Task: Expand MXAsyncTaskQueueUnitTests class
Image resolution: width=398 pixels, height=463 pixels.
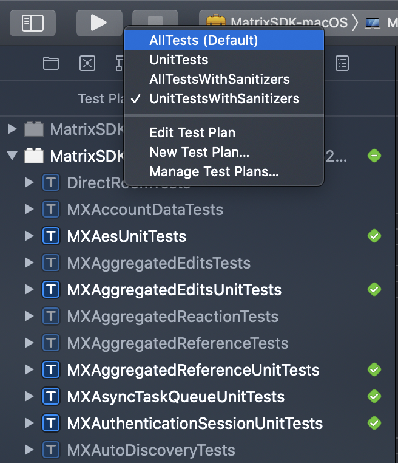Action: click(x=29, y=396)
